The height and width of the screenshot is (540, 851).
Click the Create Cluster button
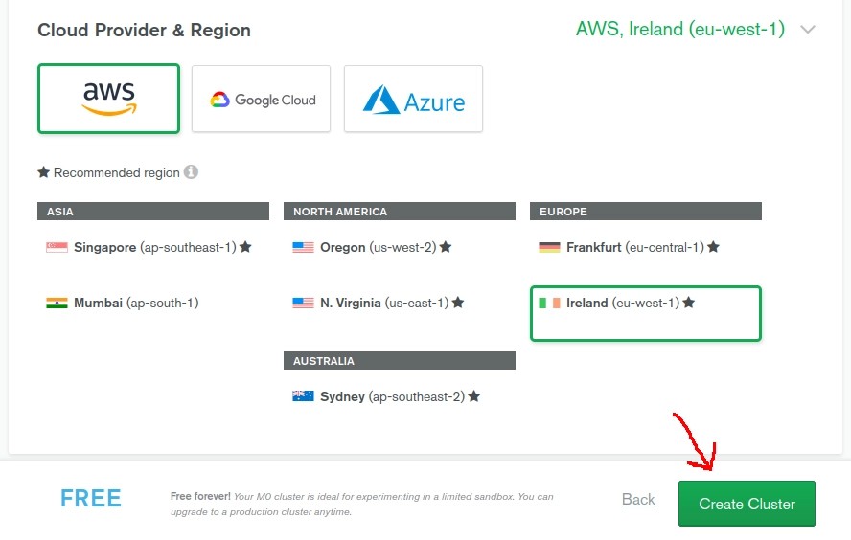(747, 504)
